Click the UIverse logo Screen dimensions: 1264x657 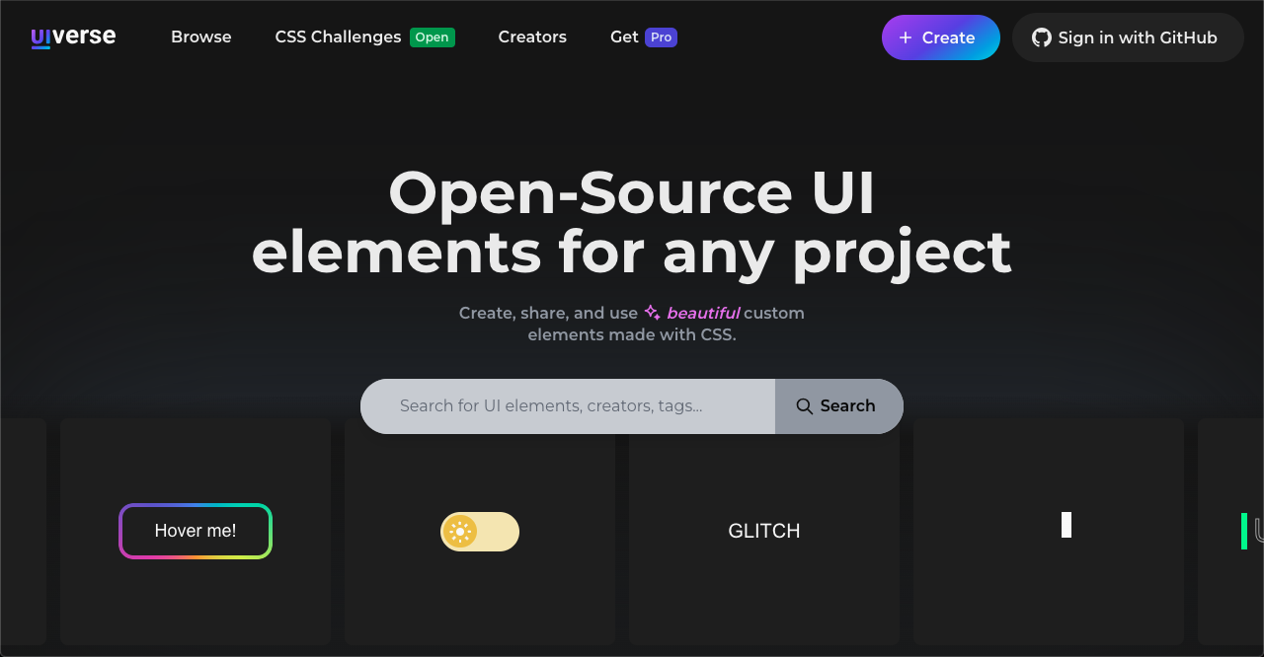click(73, 37)
